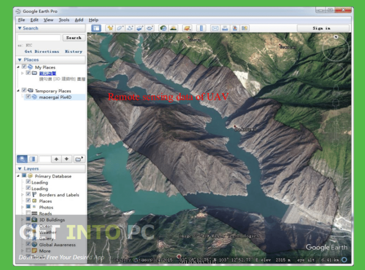365x270 pixels.
Task: Open the View menu
Action: pyautogui.click(x=48, y=20)
